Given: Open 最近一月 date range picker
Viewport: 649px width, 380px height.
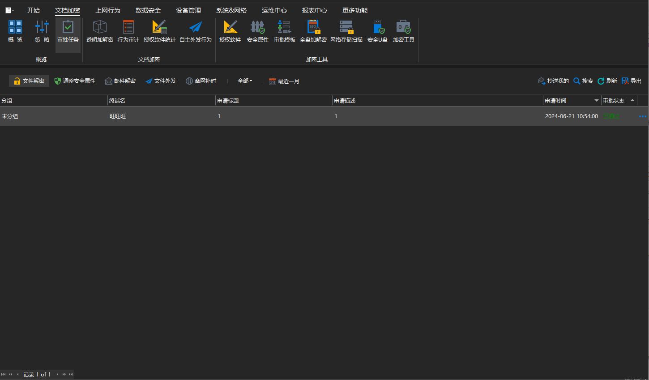Looking at the screenshot, I should 284,81.
